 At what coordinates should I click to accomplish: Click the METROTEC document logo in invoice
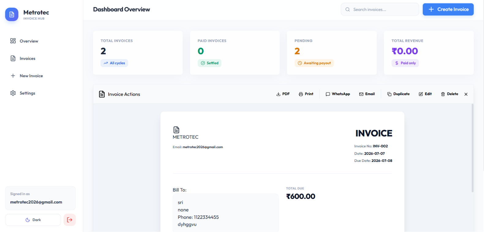pyautogui.click(x=176, y=130)
